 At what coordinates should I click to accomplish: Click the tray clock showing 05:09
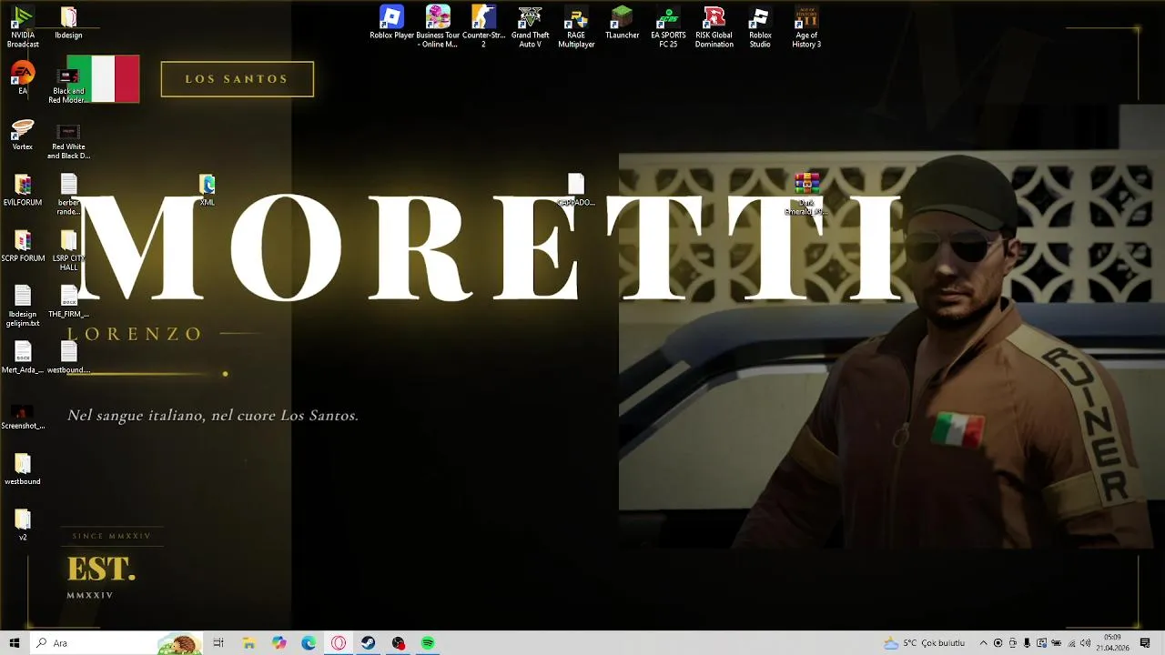1112,643
